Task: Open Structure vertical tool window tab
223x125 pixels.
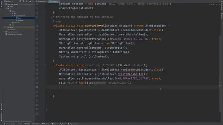Action: tap(1, 106)
